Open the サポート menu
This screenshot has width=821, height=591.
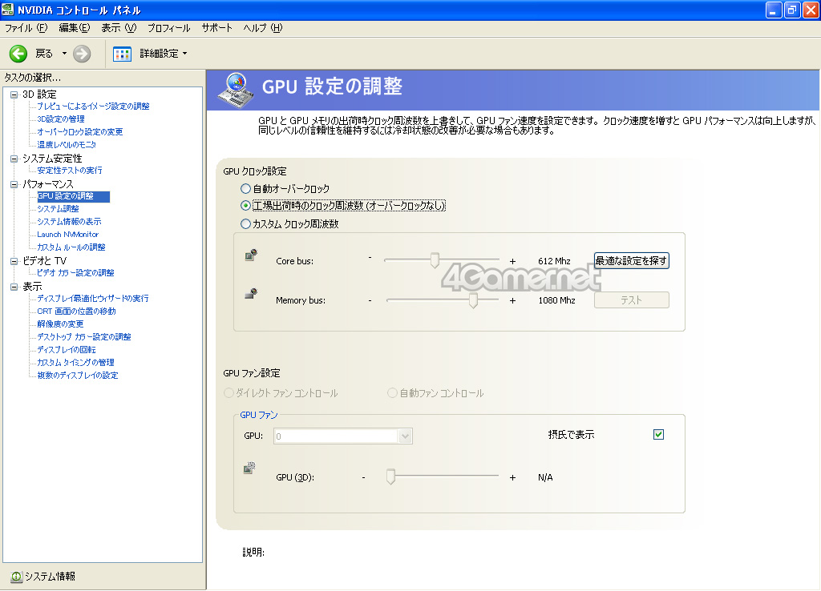pyautogui.click(x=216, y=28)
